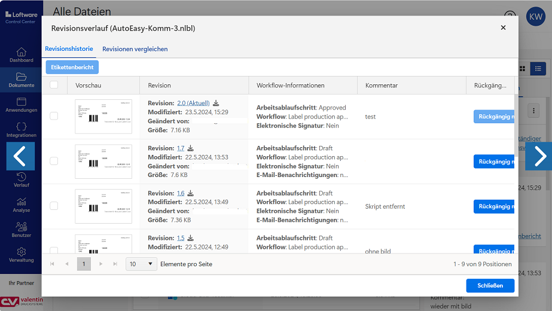Download revision 2.0 file

(x=216, y=103)
